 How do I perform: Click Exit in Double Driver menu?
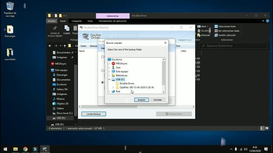coord(178,46)
